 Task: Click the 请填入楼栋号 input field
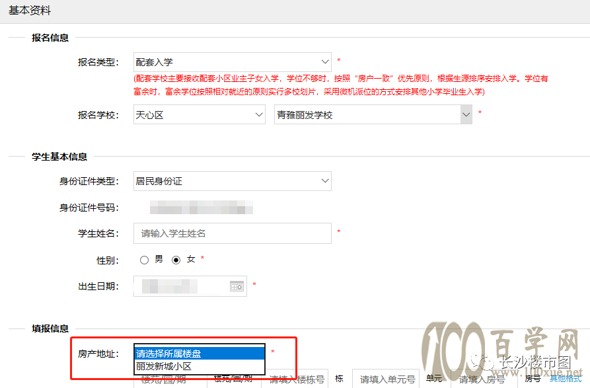(295, 379)
